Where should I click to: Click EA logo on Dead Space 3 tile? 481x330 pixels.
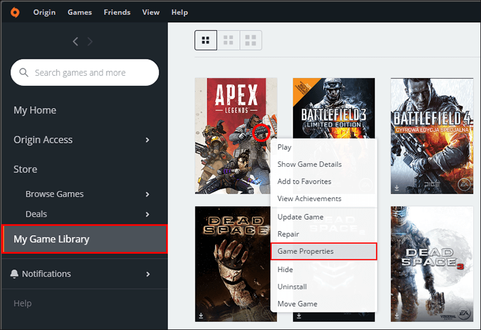coord(464,313)
